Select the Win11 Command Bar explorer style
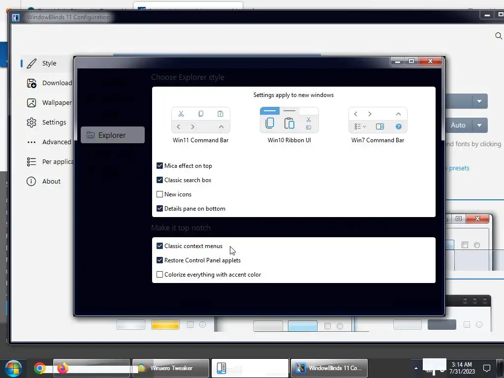This screenshot has height=378, width=504. tap(201, 125)
